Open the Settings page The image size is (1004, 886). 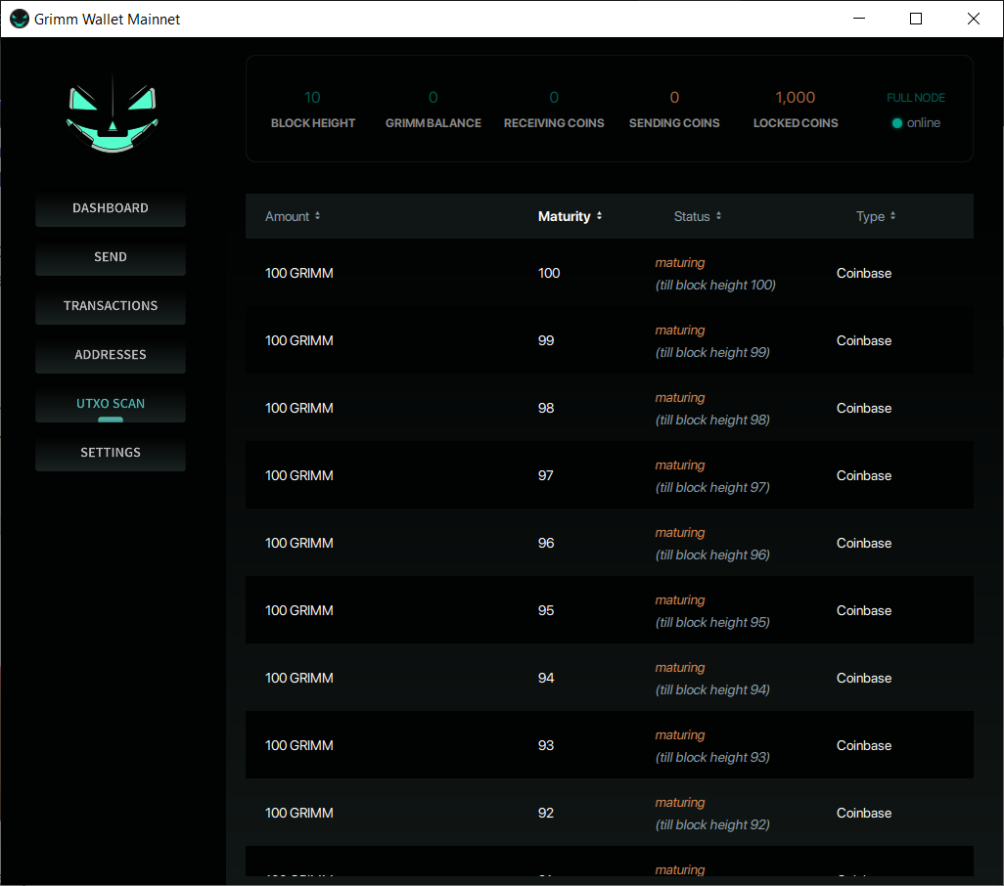point(111,453)
